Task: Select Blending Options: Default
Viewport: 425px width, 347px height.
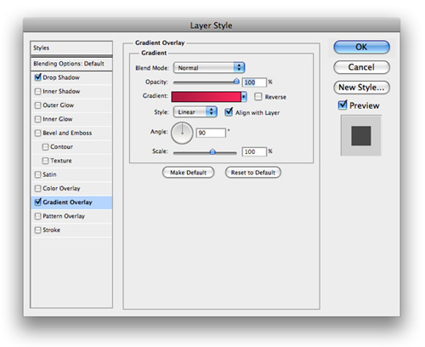Action: click(71, 64)
